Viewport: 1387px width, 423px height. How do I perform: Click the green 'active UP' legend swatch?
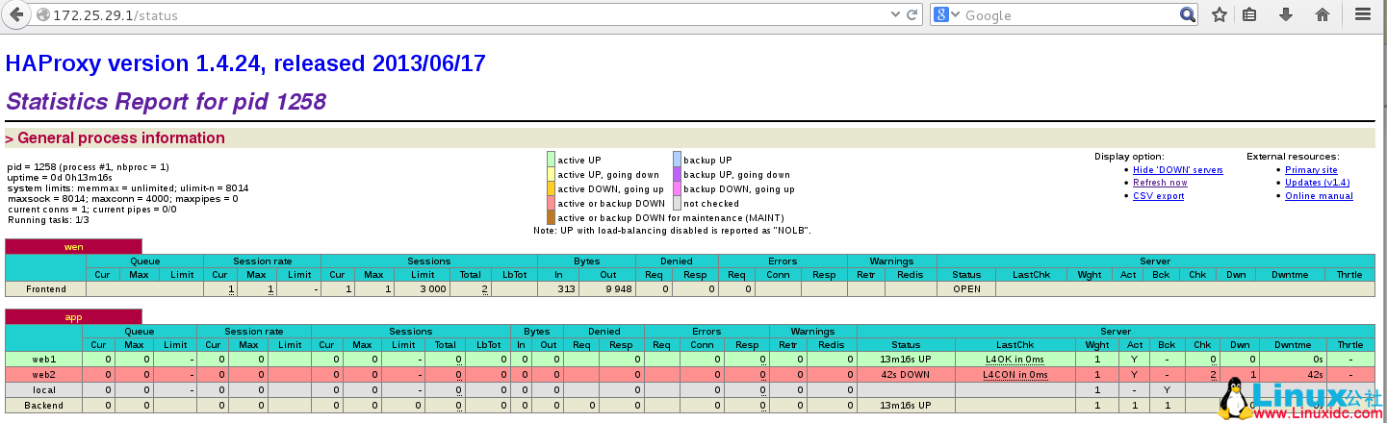point(551,160)
